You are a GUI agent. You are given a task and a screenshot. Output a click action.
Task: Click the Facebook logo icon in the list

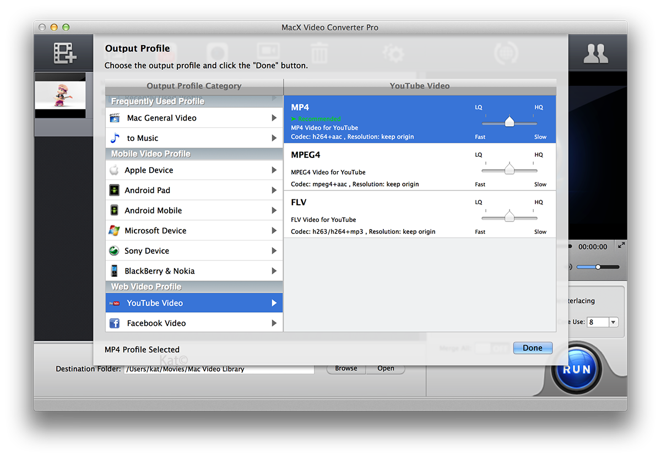click(115, 323)
